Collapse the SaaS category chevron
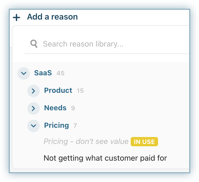199x182 pixels. point(24,73)
